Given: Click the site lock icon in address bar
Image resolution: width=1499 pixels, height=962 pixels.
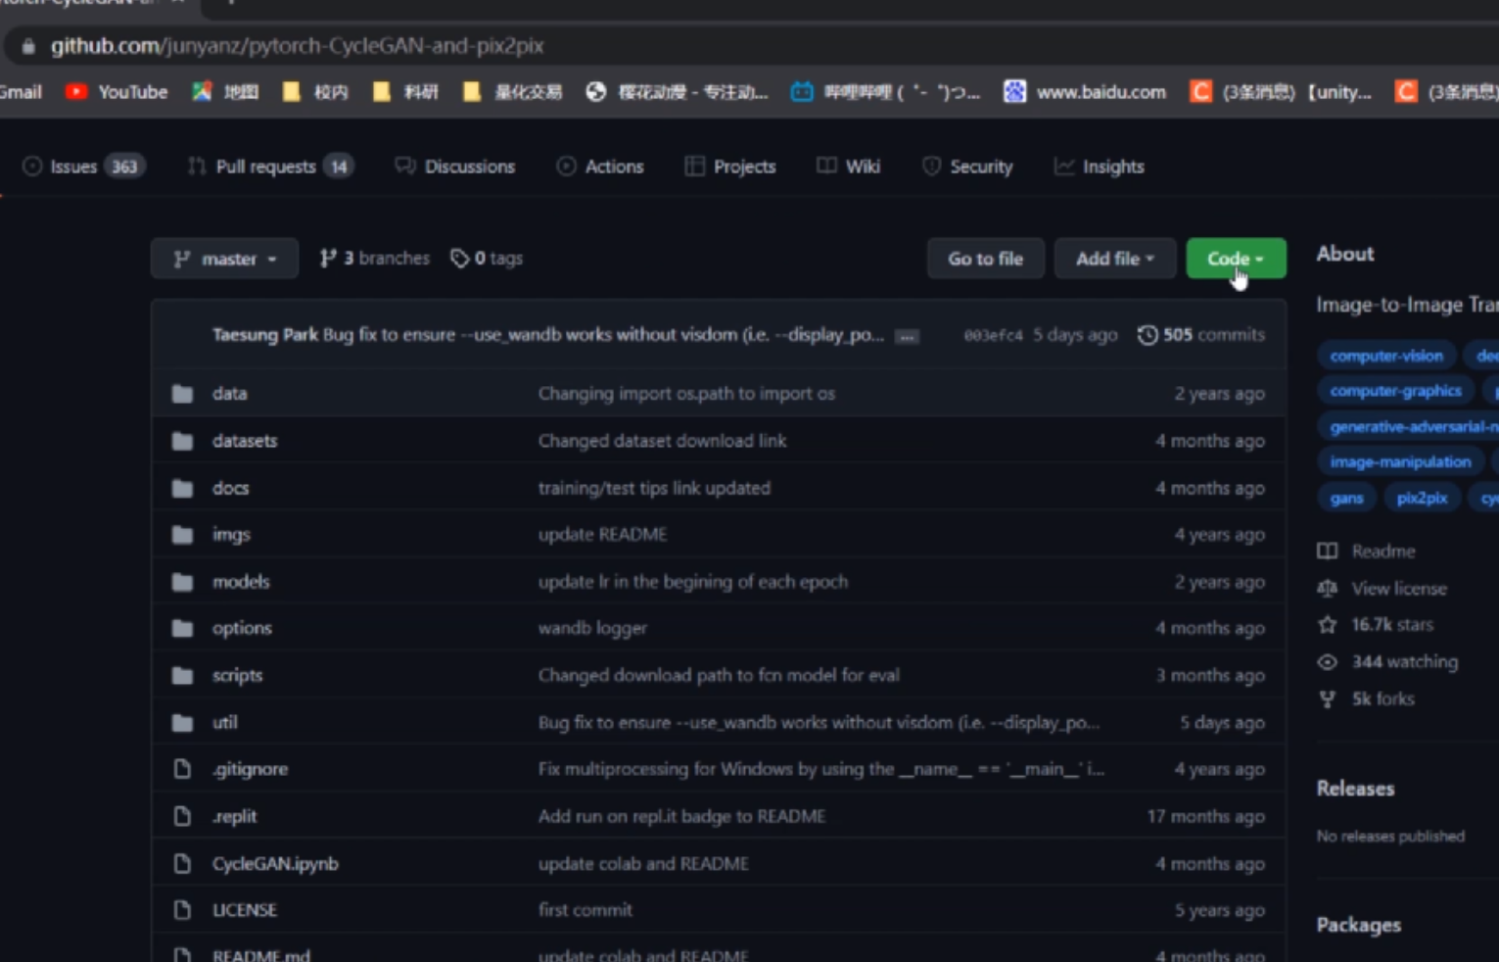Looking at the screenshot, I should coord(28,46).
